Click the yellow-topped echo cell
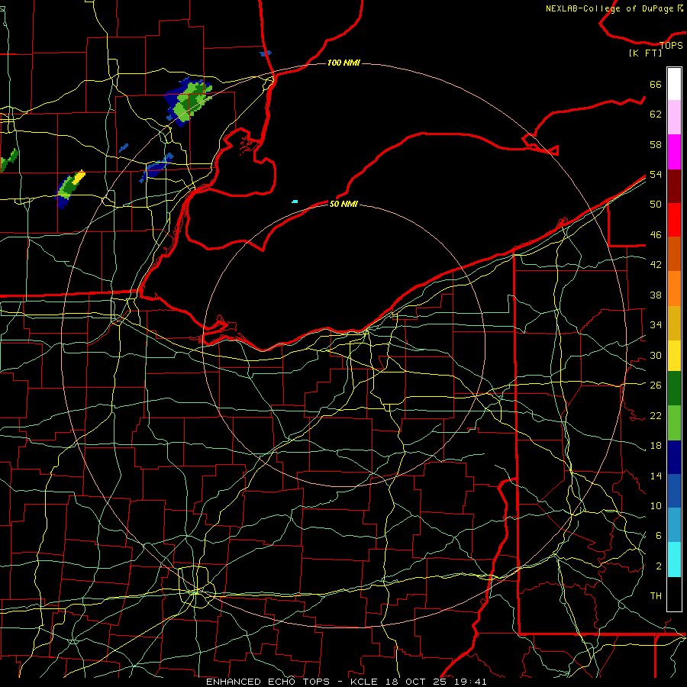The image size is (687, 687). (x=70, y=189)
